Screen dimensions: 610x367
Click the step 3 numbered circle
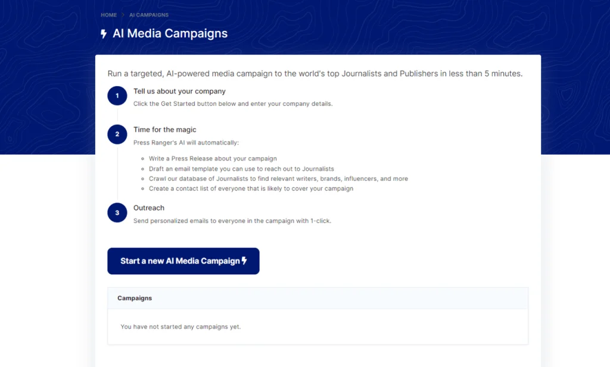pyautogui.click(x=117, y=213)
